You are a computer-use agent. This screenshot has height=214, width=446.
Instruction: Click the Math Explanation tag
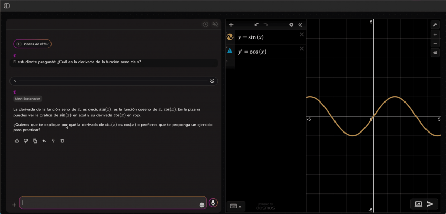coord(28,99)
